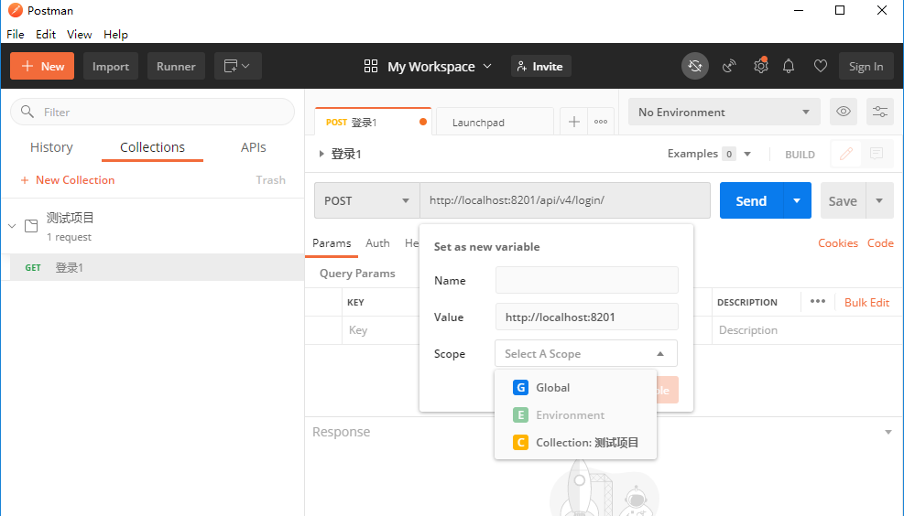This screenshot has width=904, height=516.
Task: Open Cookies manager link
Action: coord(838,243)
